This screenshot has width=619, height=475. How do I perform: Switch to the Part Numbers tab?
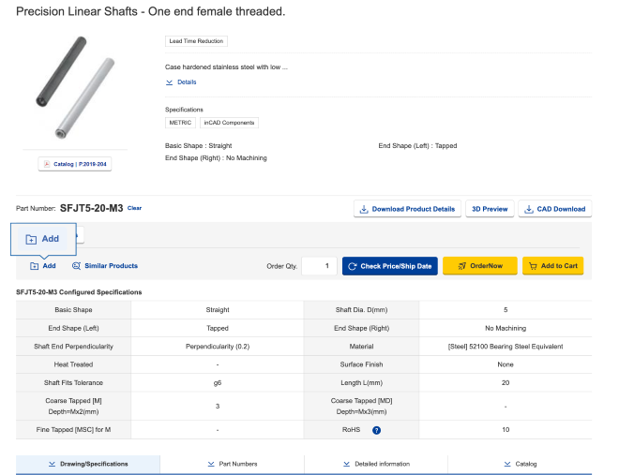[232, 464]
